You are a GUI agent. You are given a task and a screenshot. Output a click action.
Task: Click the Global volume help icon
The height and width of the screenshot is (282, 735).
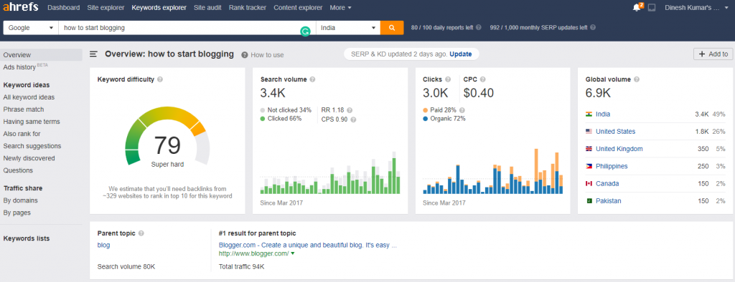pos(637,79)
